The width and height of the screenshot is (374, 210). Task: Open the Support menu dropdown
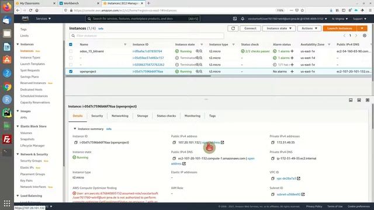[x=359, y=19]
